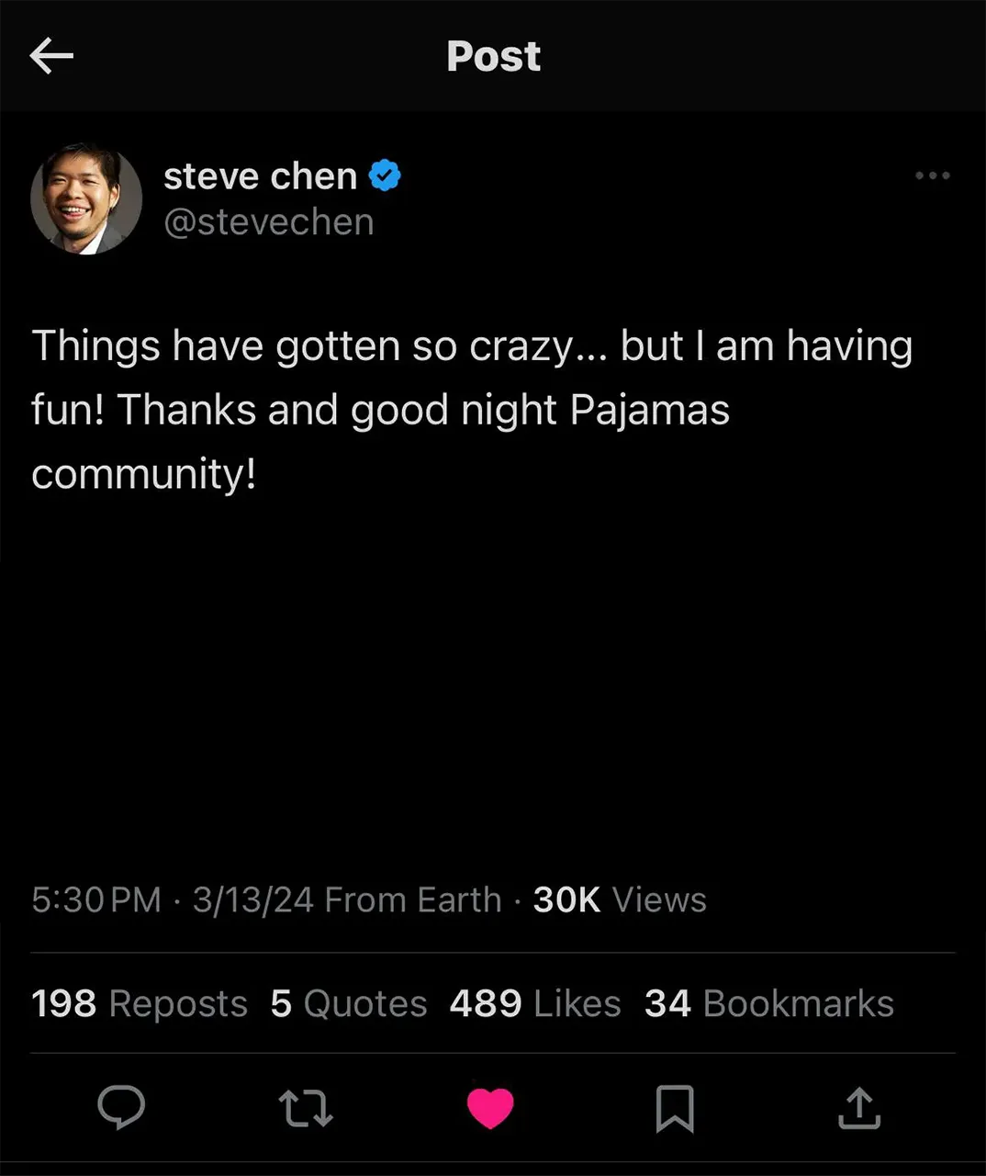Click the 34 Bookmarks count
Screen dimensions: 986x1176
[x=769, y=1003]
